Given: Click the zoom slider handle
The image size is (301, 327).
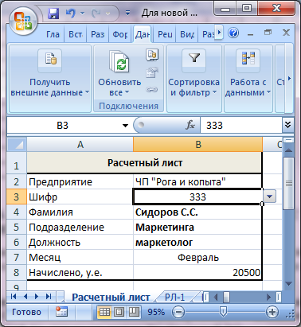Looking at the screenshot, I should point(223,312).
